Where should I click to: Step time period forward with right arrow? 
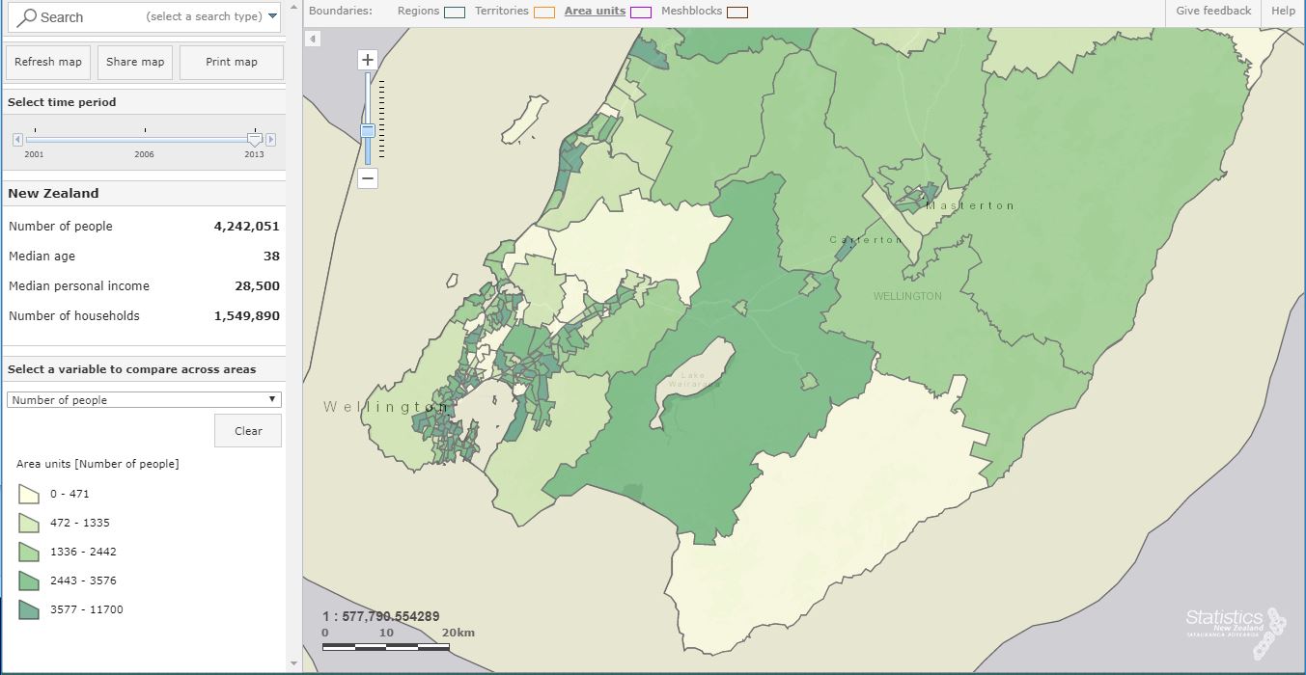point(271,140)
